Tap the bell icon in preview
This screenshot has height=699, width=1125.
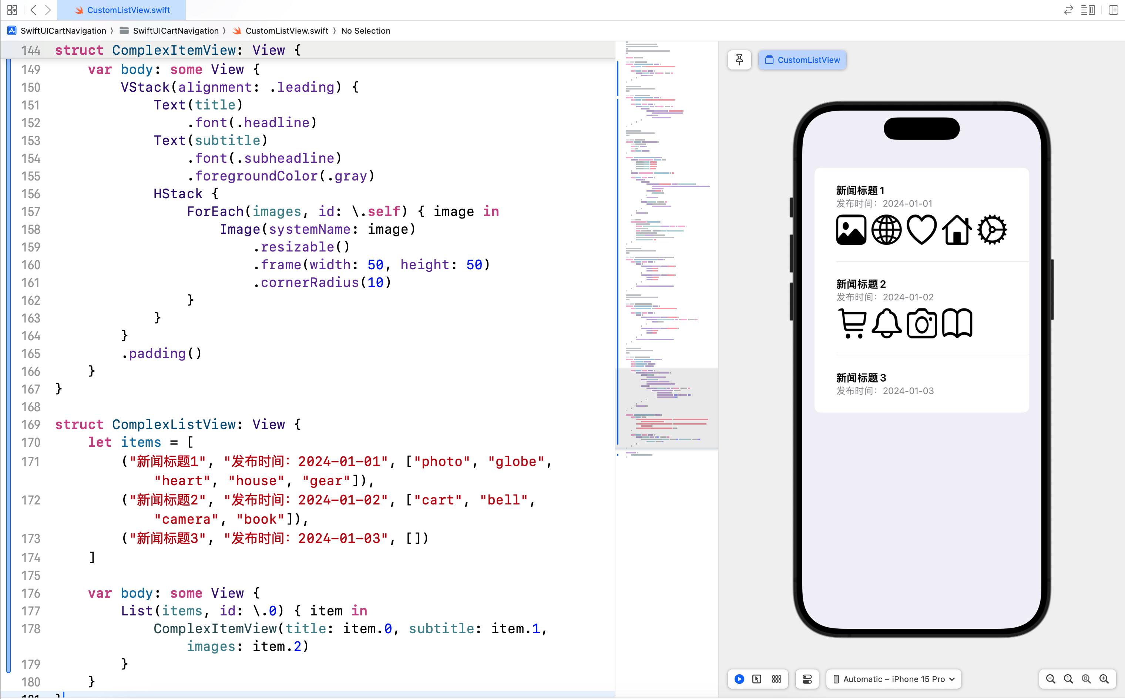click(x=886, y=323)
